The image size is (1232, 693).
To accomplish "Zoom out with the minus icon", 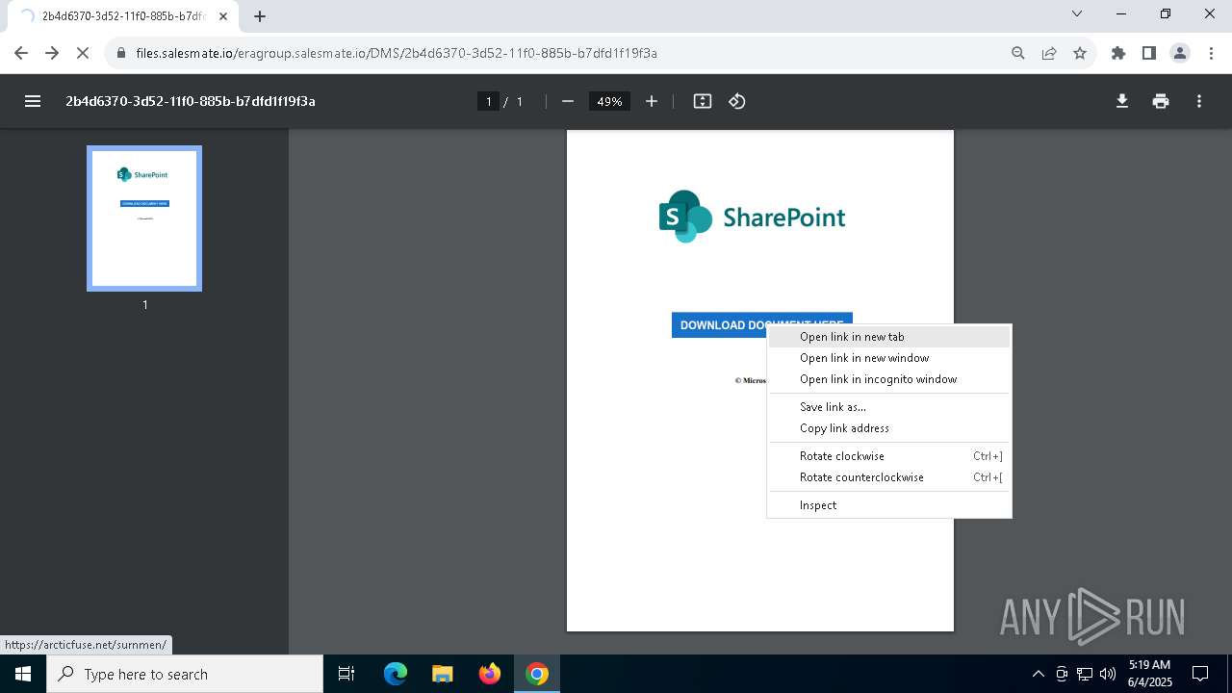I will pos(568,101).
